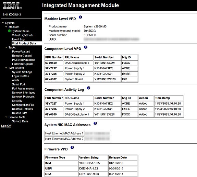Screen dimensions: 197x177
Task: Click the green System Status indicator
Action: click(x=9, y=31)
